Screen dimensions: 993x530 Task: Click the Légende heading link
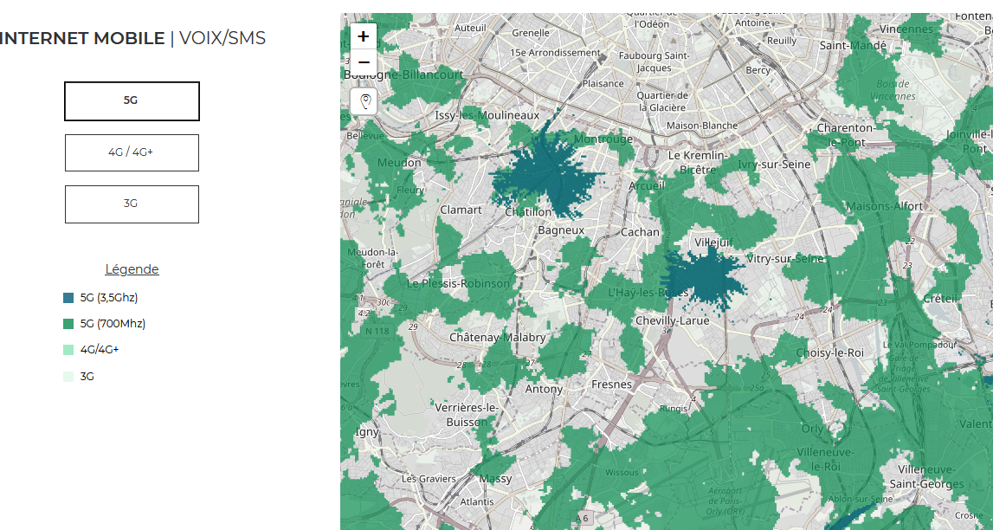[132, 269]
